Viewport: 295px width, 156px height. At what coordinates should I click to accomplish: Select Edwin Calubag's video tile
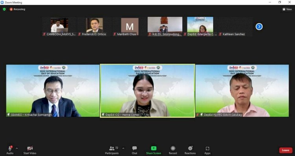click(242, 91)
